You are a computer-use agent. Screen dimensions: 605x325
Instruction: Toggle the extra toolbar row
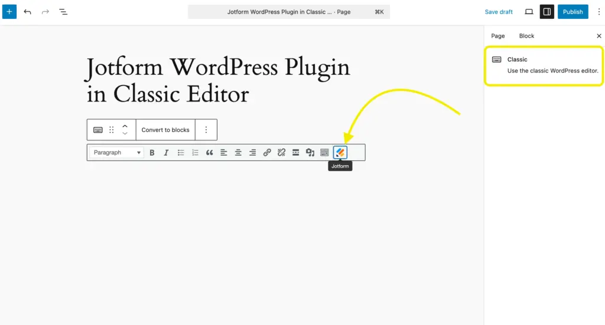click(x=324, y=153)
